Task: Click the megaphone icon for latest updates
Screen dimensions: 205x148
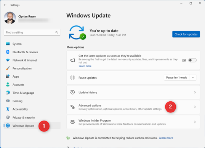Action: click(72, 60)
